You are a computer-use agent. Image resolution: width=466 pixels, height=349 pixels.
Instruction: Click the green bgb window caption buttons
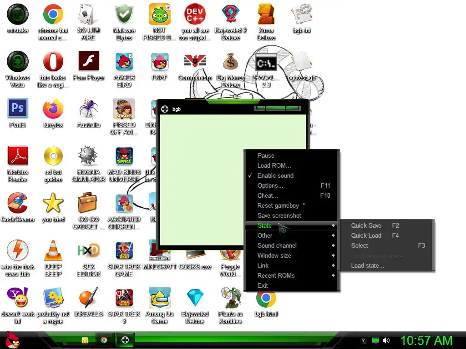tap(278, 108)
